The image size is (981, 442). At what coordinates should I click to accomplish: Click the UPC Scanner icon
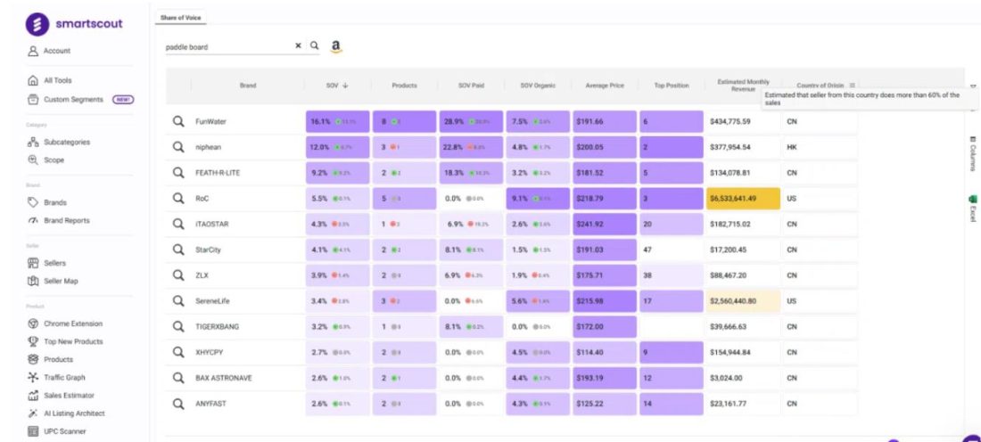pos(33,431)
